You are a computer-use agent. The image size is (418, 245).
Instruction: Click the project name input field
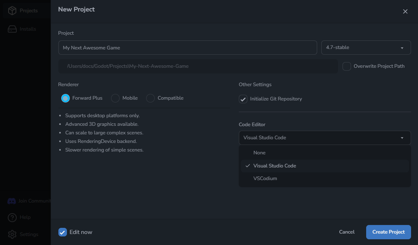tap(188, 48)
